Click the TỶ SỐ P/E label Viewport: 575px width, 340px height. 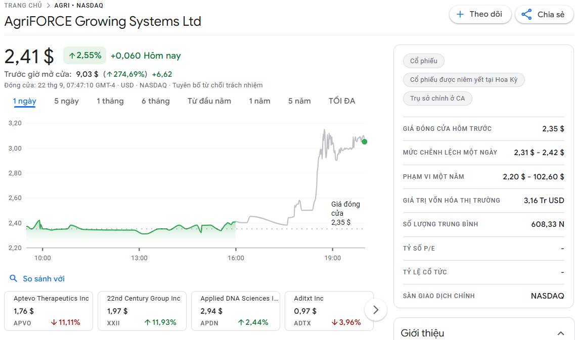click(419, 249)
